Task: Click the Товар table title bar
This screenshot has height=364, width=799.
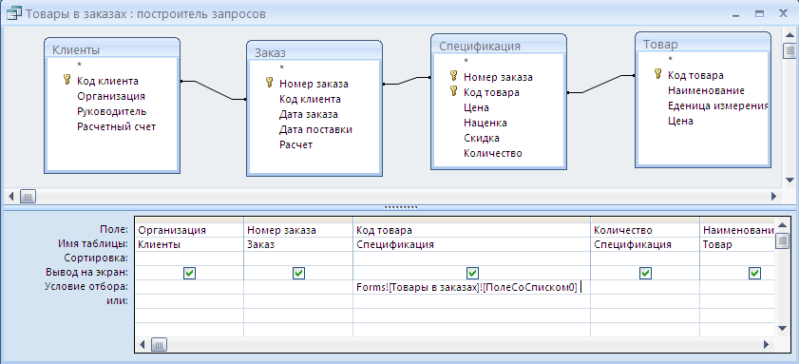Action: 703,44
